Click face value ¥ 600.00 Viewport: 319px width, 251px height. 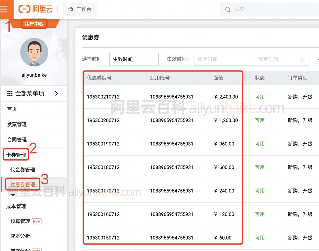point(224,167)
